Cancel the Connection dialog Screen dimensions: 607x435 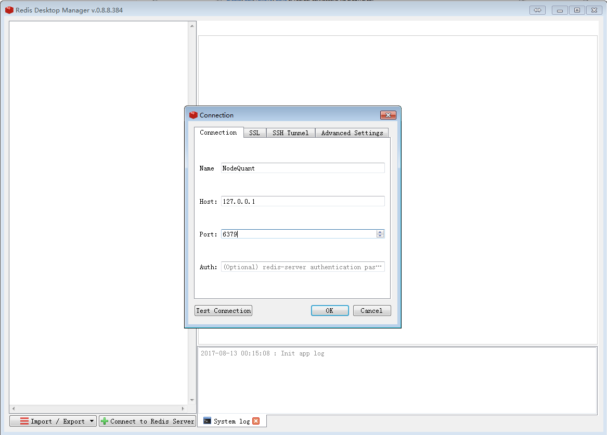371,310
